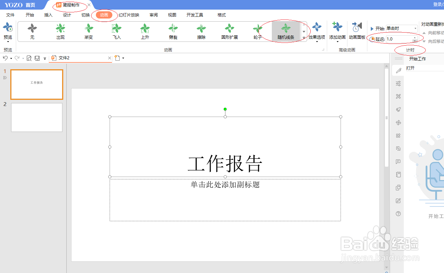Click the subtitle placeholder 单击此处添加副标题
444x273 pixels.
pos(225,185)
